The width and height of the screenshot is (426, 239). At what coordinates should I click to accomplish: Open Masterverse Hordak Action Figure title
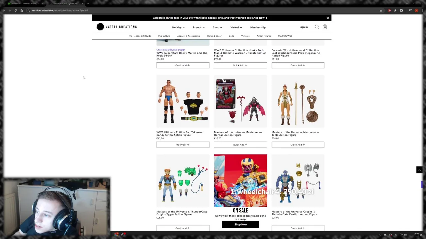coord(238,134)
